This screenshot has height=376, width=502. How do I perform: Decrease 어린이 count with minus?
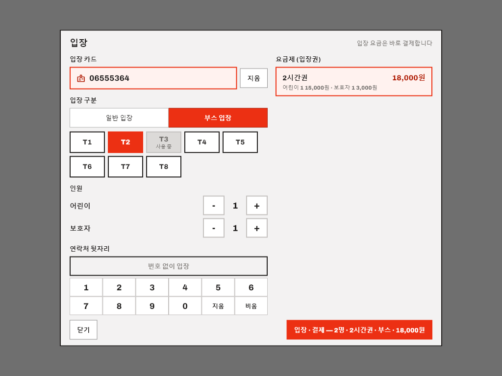(x=214, y=206)
